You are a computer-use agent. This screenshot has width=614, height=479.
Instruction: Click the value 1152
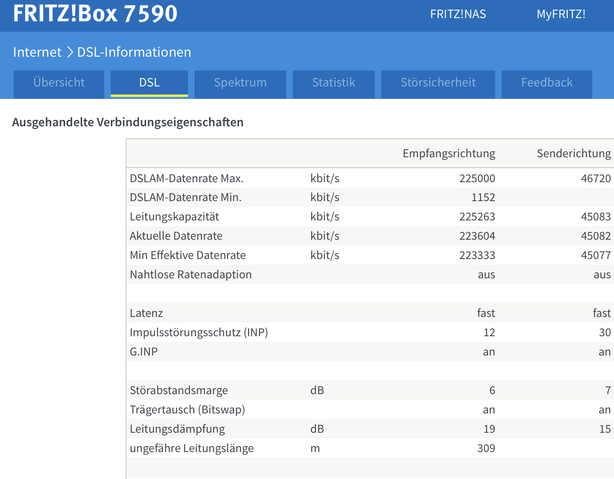(483, 197)
